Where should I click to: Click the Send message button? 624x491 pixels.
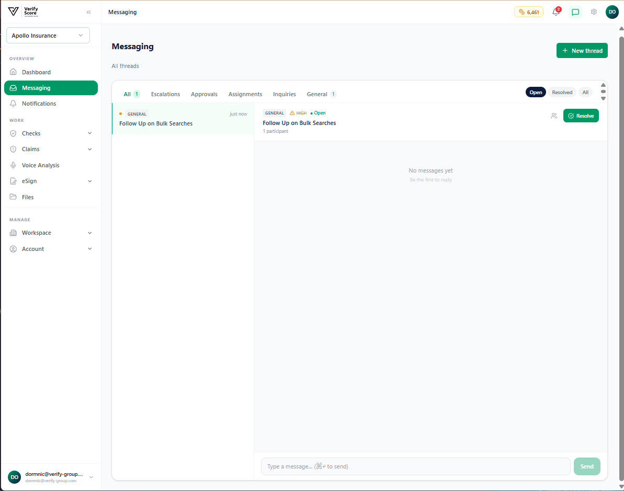tap(586, 466)
